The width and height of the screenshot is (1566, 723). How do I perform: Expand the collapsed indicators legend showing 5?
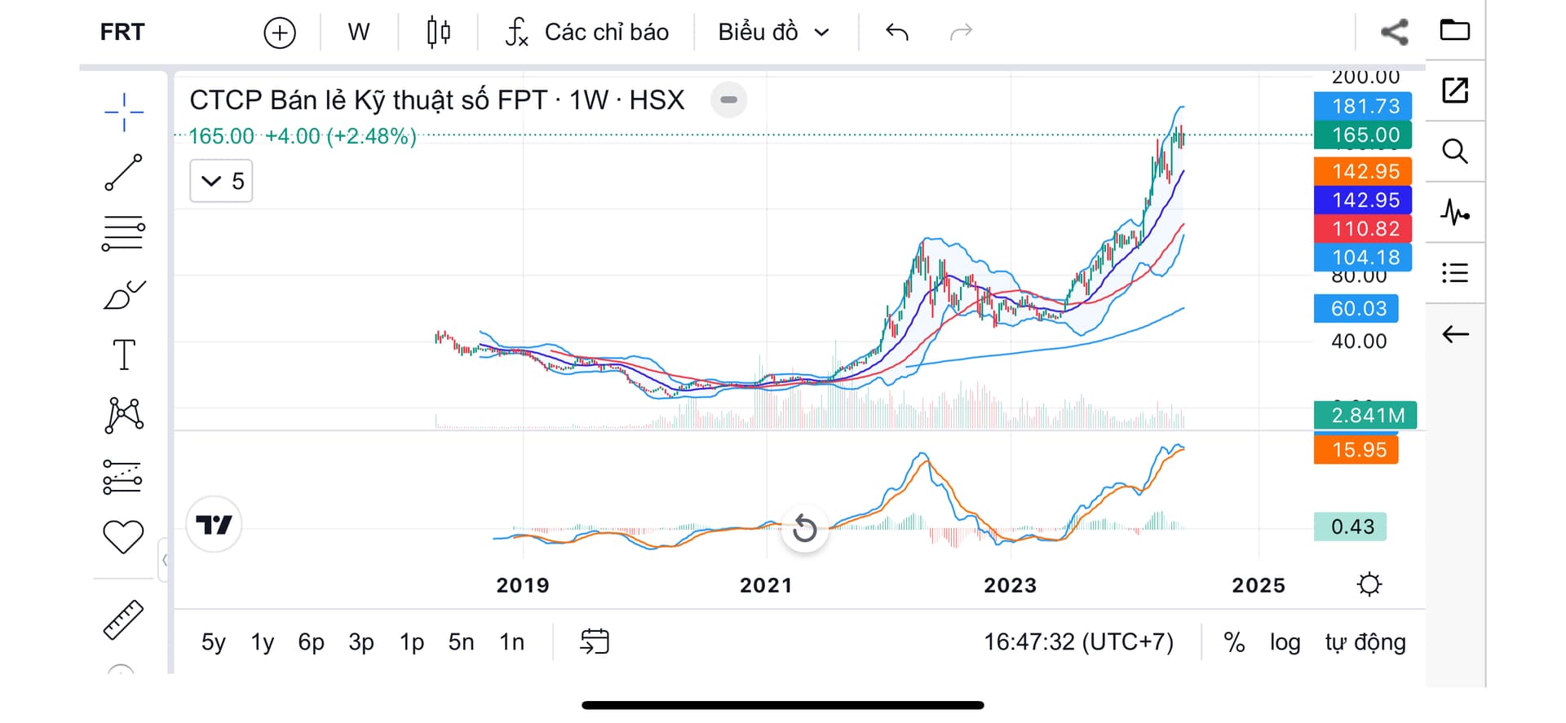point(222,181)
